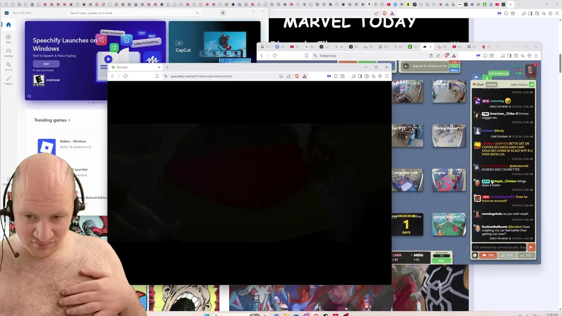Open Bar PTZ camera thumbnail
The image size is (562, 316).
click(407, 136)
